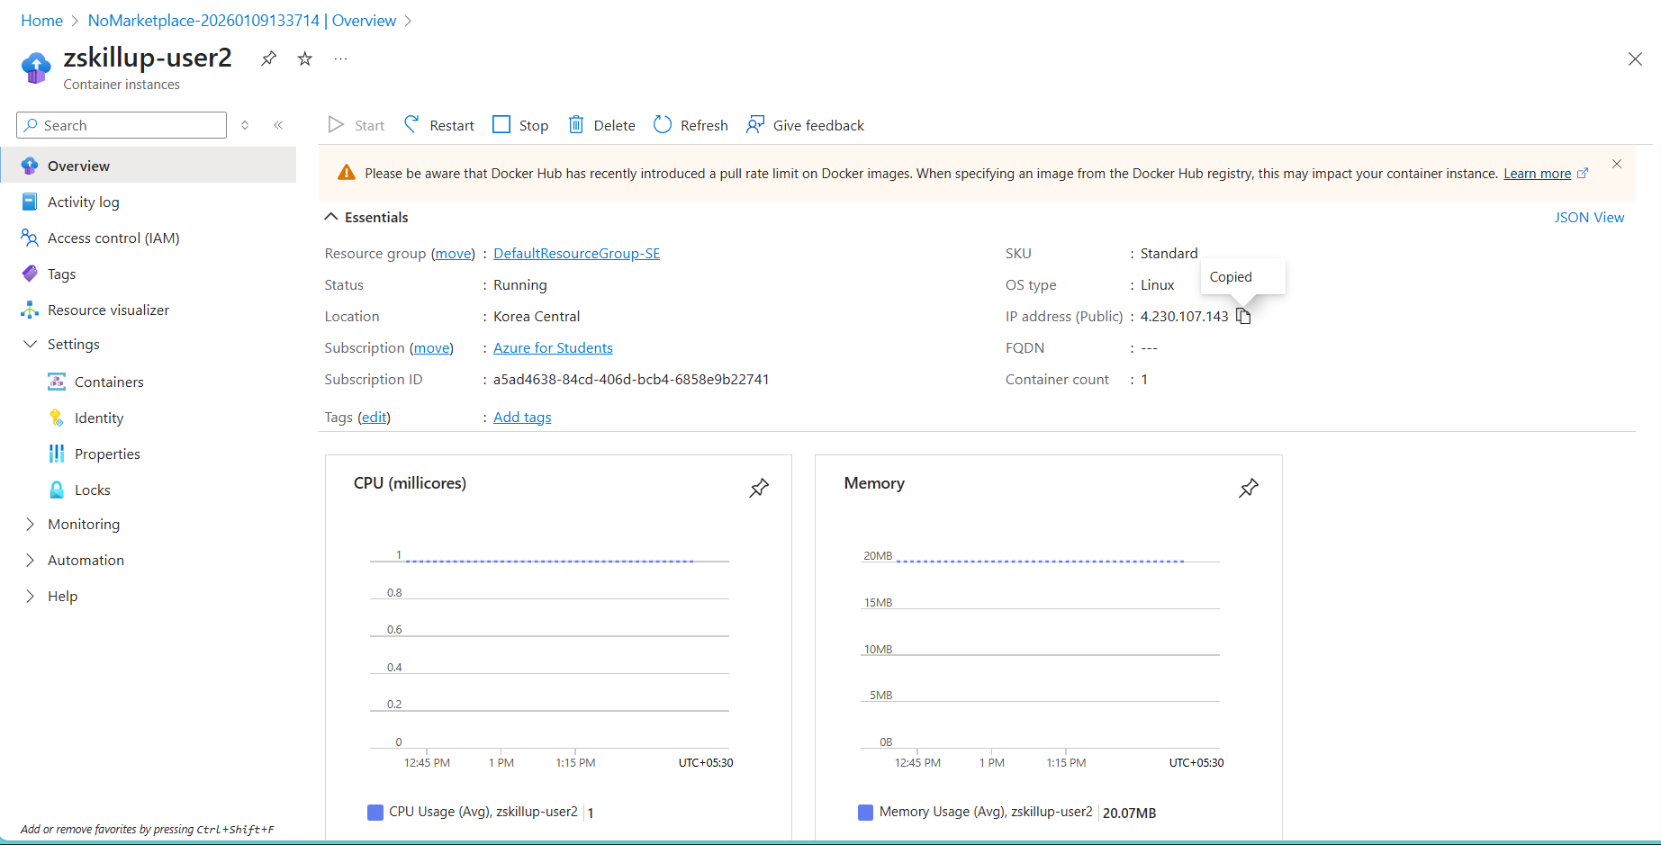Mark resource as favorite with star icon

(x=305, y=58)
